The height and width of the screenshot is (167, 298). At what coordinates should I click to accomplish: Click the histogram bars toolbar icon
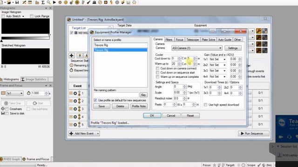pyautogui.click(x=37, y=2)
